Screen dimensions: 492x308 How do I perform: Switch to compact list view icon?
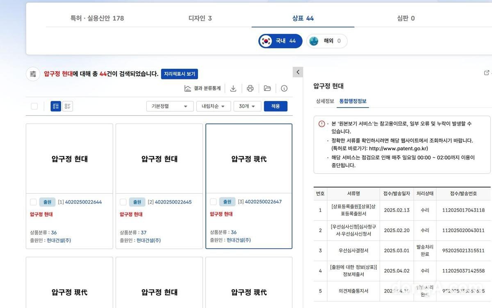(68, 106)
